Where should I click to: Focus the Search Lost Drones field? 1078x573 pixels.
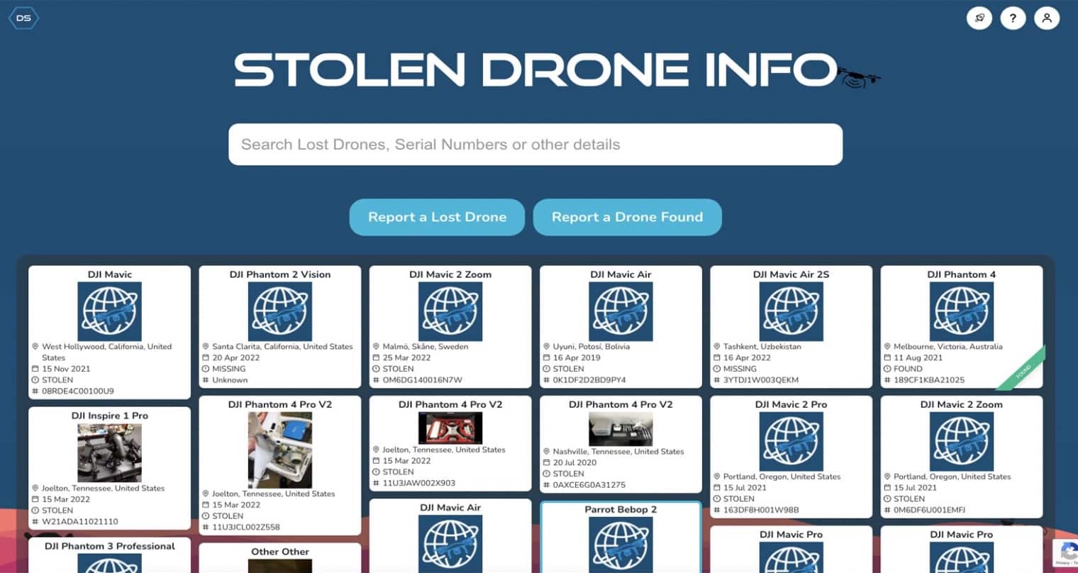(x=535, y=145)
